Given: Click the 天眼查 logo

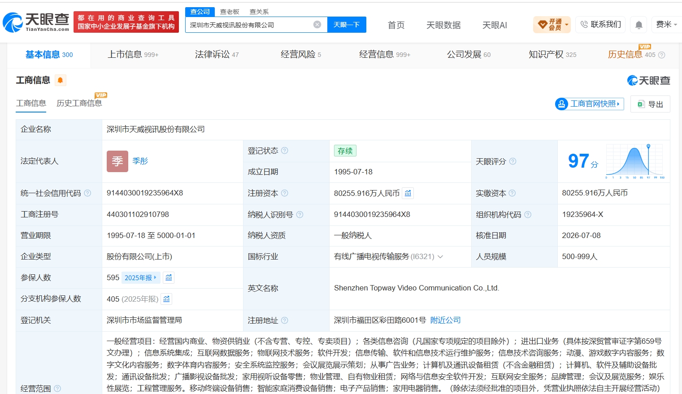Looking at the screenshot, I should tap(36, 22).
